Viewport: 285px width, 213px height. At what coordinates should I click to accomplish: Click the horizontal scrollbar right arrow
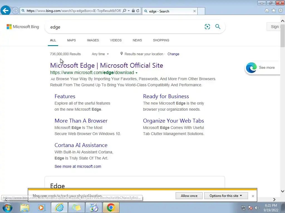pos(274,199)
